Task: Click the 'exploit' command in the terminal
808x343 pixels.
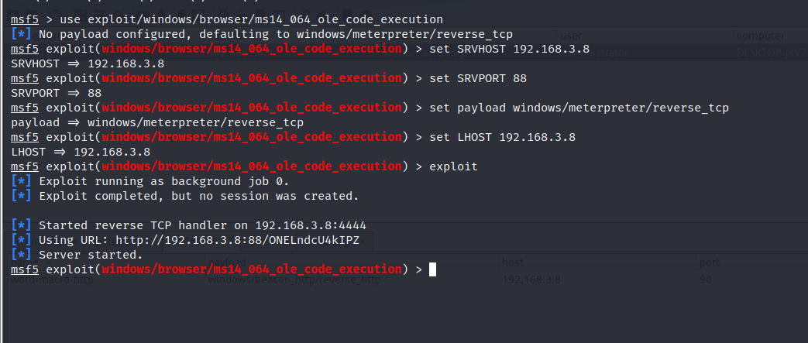Action: pos(453,166)
